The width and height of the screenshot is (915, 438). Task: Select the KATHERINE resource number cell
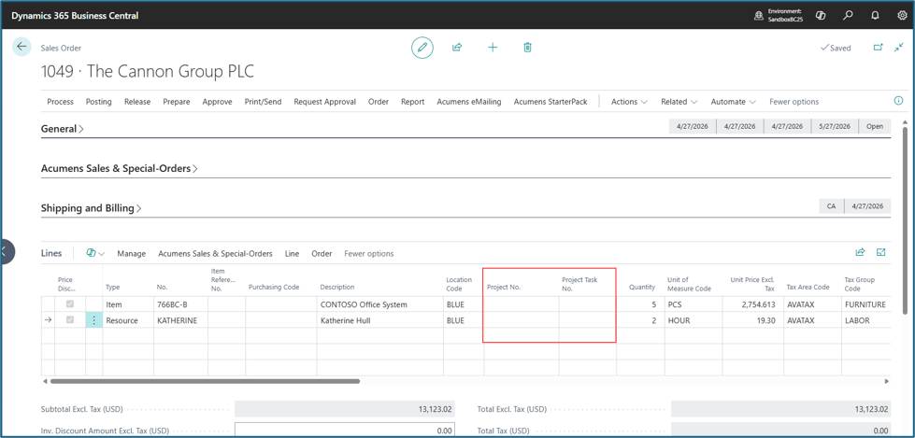(x=180, y=320)
